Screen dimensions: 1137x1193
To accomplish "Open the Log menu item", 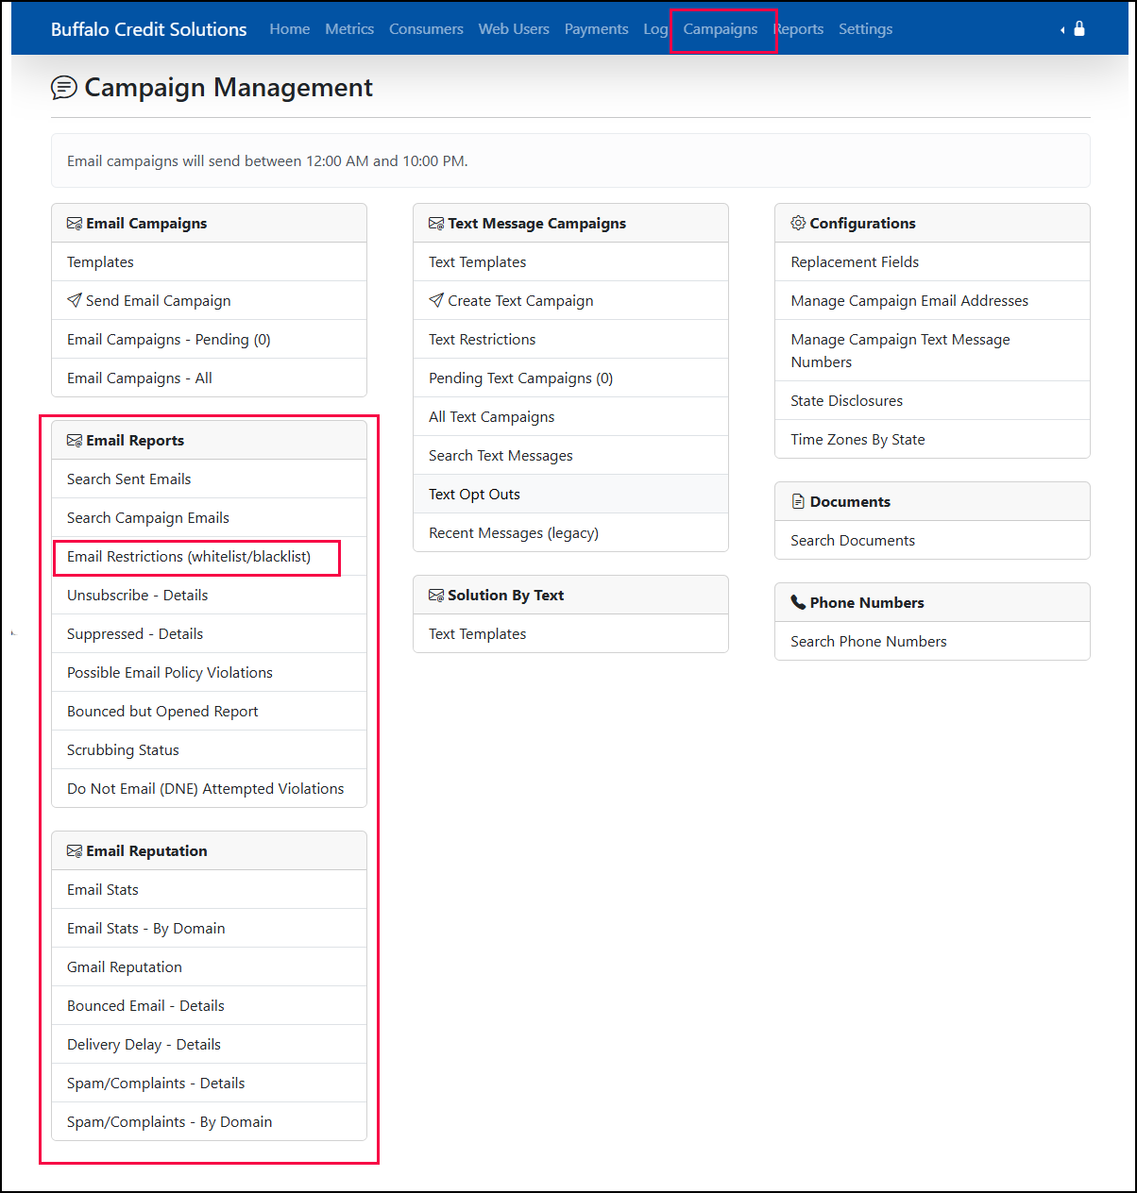I will coord(655,29).
